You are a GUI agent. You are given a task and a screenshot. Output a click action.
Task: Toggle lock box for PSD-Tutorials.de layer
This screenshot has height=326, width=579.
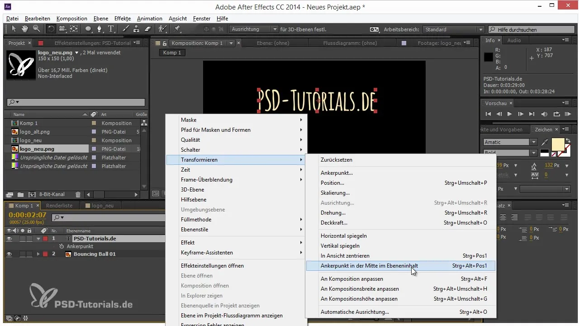click(x=29, y=239)
